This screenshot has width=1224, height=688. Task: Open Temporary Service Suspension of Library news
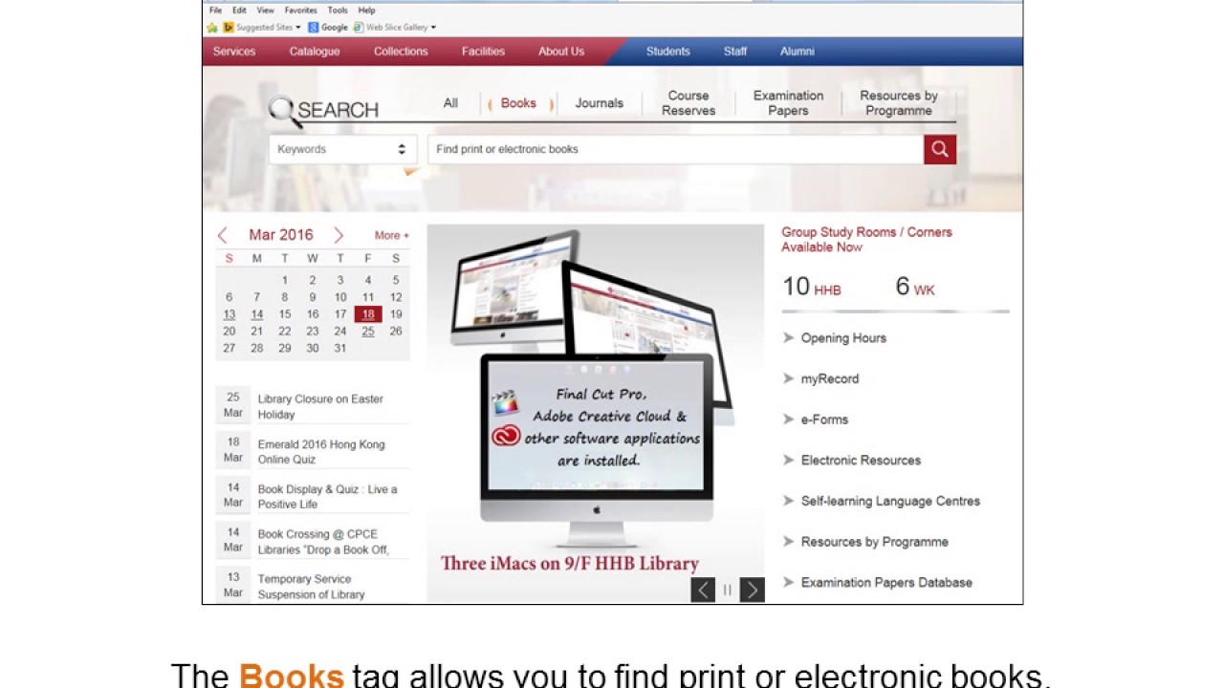(311, 587)
